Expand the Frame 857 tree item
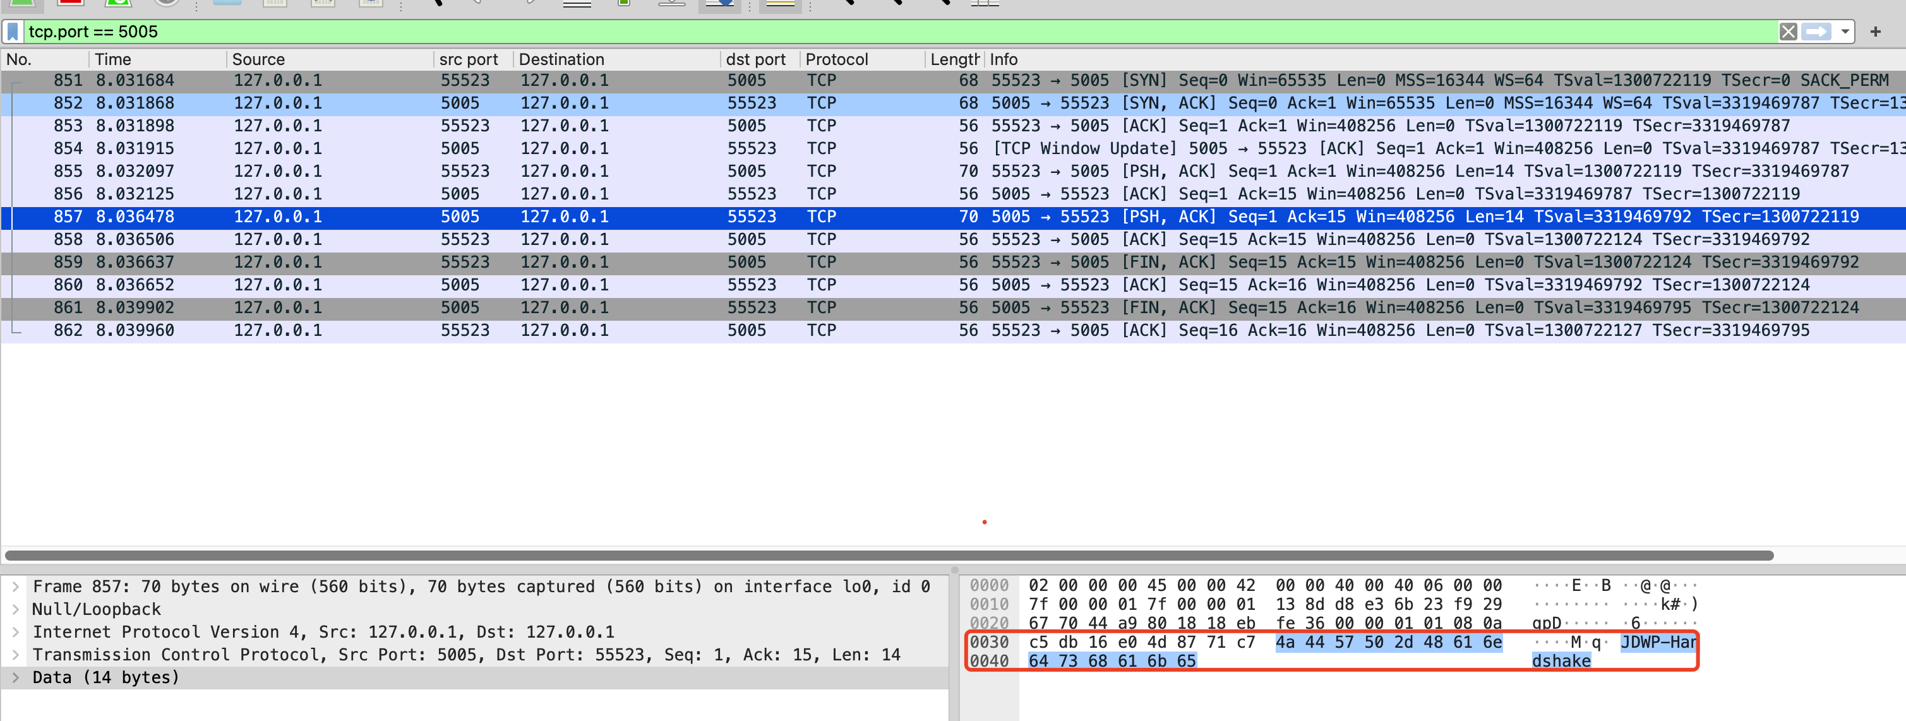Viewport: 1906px width, 721px height. 16,587
